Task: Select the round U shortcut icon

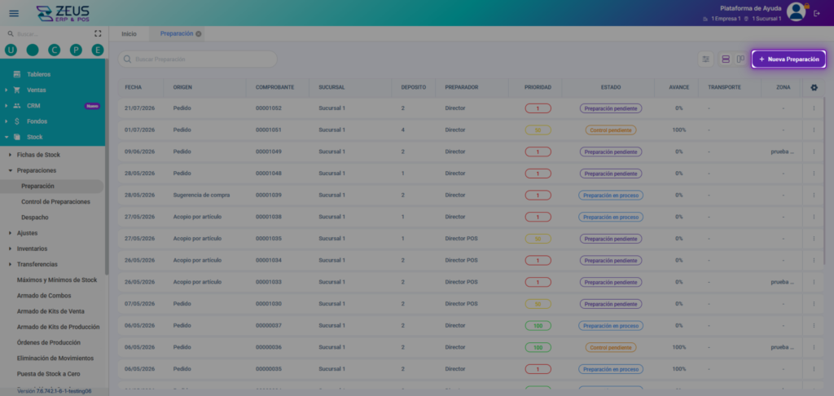Action: tap(11, 50)
